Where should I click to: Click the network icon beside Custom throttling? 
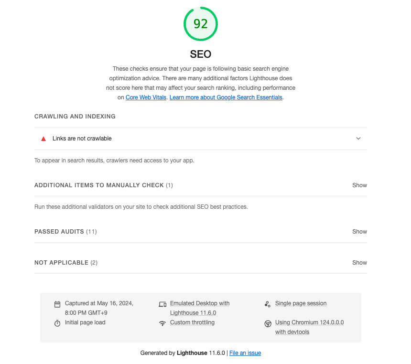coord(162,323)
